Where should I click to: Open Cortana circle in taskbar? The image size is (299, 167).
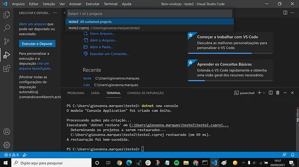(x=97, y=163)
